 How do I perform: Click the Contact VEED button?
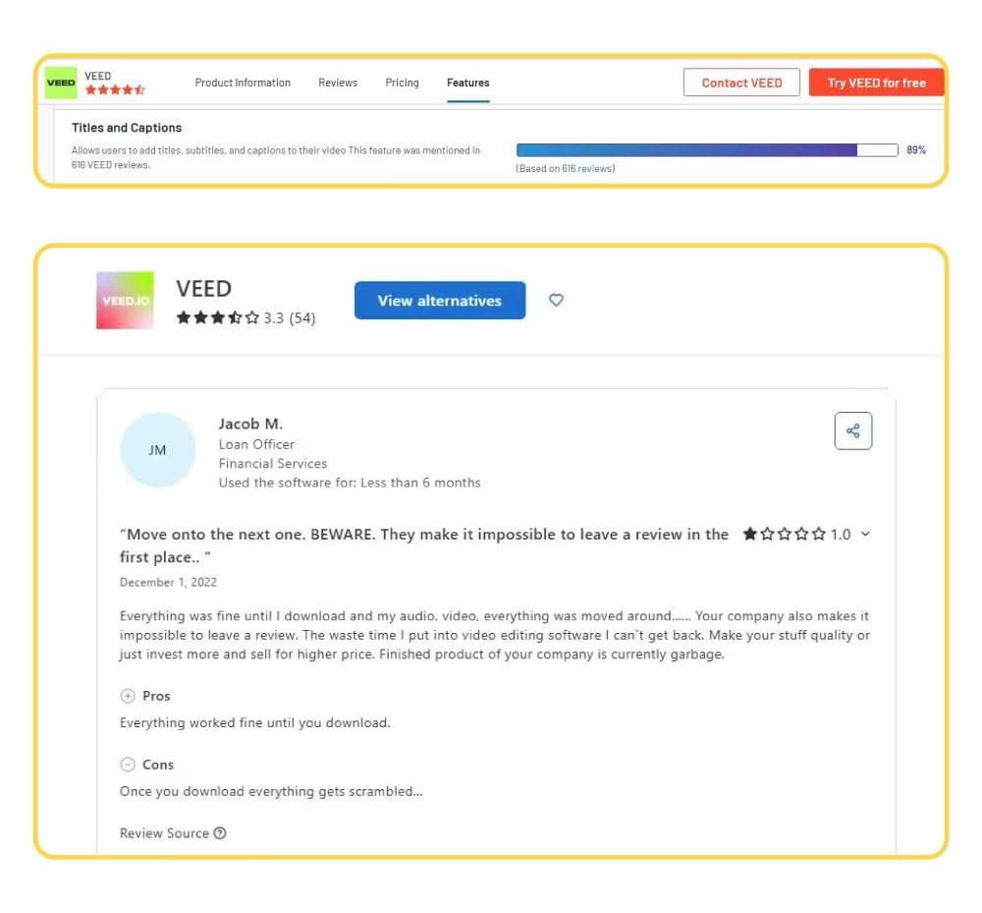741,83
